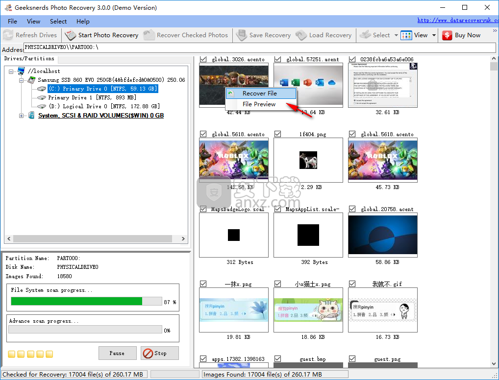Click the File System scan progress bar

(x=87, y=301)
